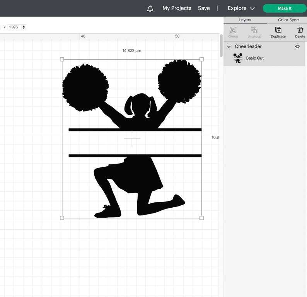This screenshot has height=297, width=307.
Task: Select the Cheerleader layer name
Action: pyautogui.click(x=248, y=46)
